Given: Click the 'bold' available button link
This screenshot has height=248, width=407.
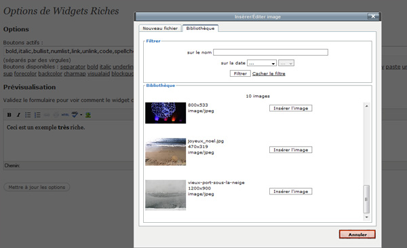Looking at the screenshot, I should coord(92,67).
